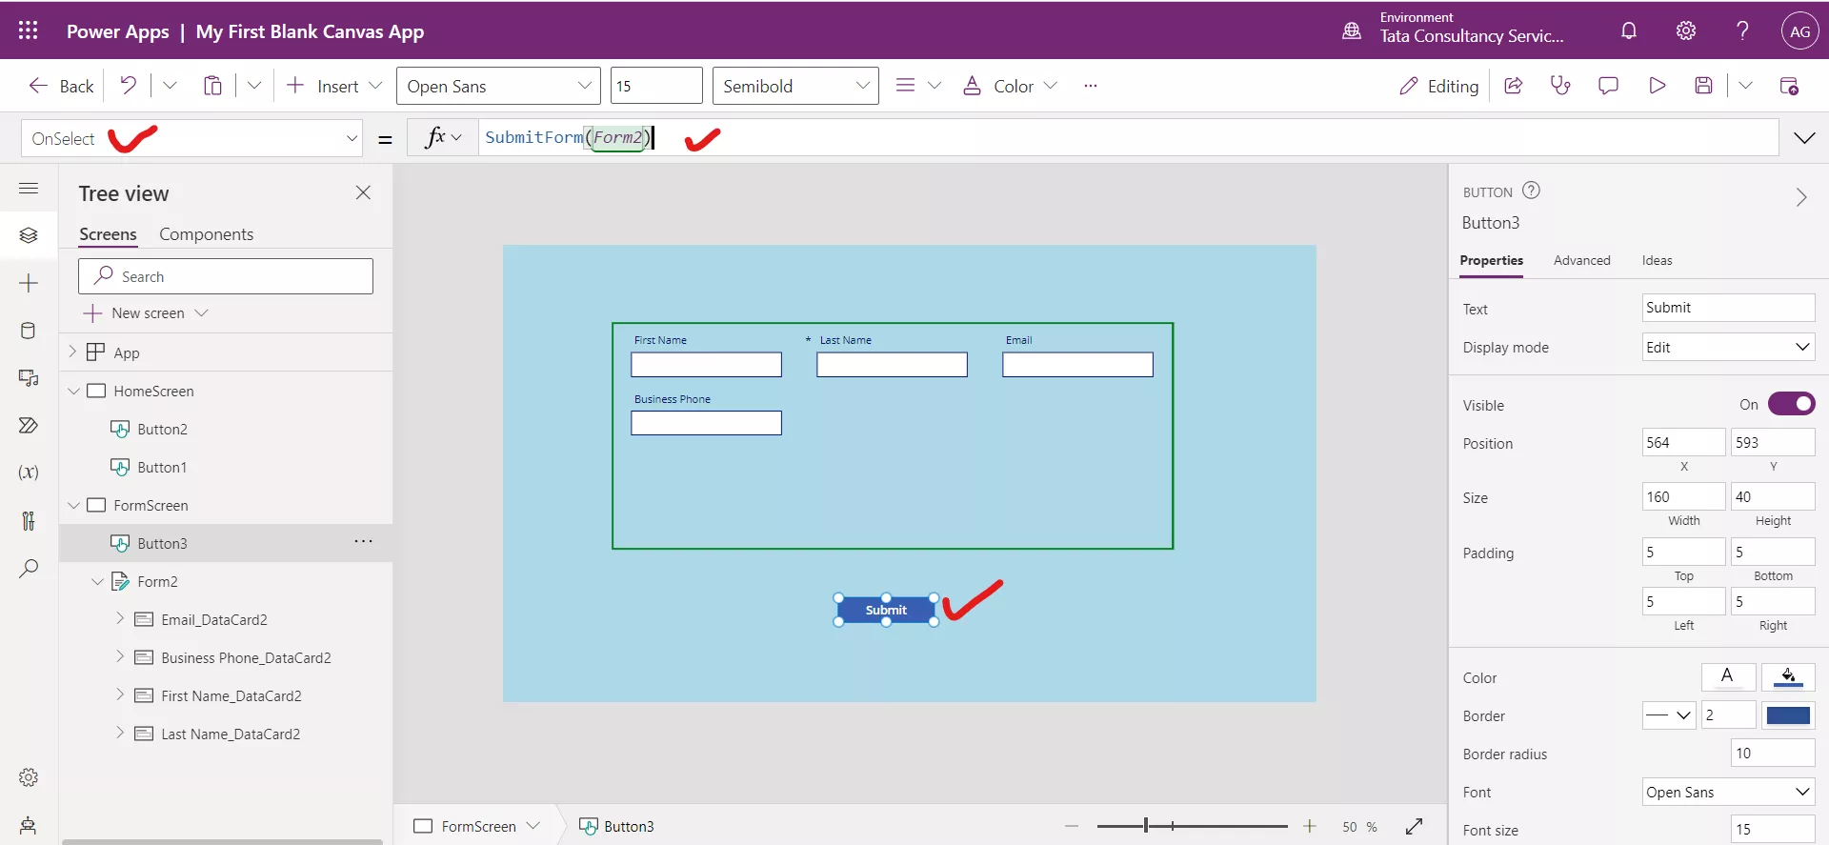Click the Submit button on canvas
The image size is (1829, 845).
(x=886, y=610)
